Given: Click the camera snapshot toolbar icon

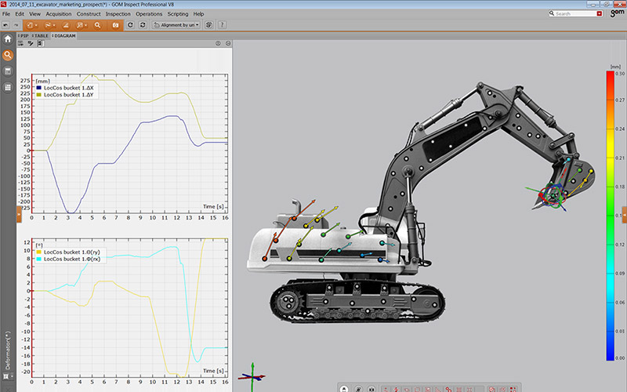Looking at the screenshot, I should click(114, 25).
